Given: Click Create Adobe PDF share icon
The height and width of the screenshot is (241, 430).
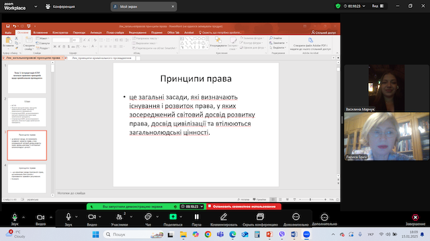Looking at the screenshot, I should (310, 40).
